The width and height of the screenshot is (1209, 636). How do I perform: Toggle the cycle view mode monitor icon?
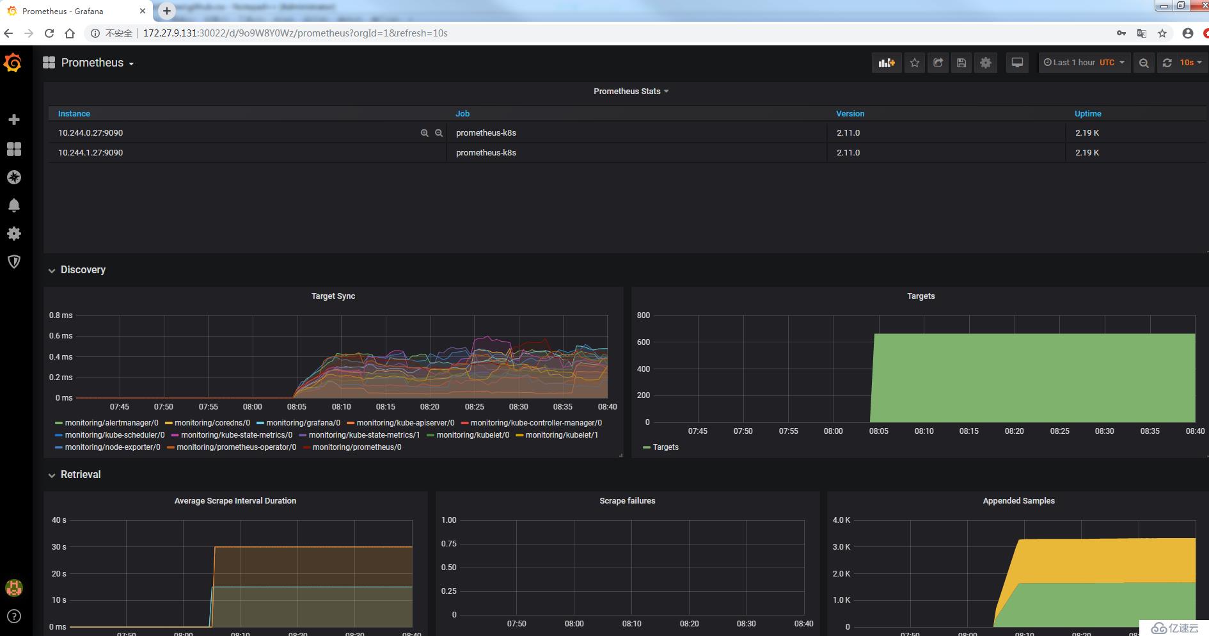(x=1017, y=63)
